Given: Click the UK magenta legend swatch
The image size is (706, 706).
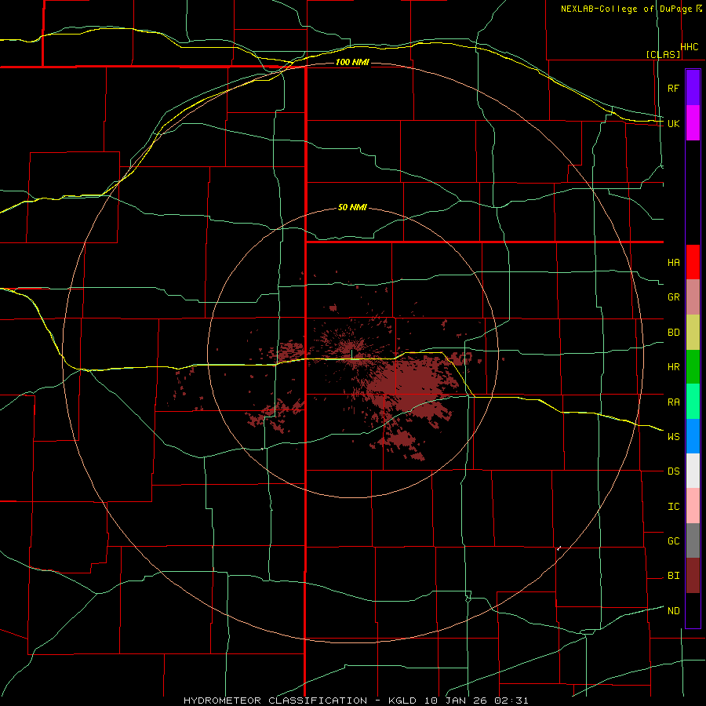Looking at the screenshot, I should click(693, 123).
